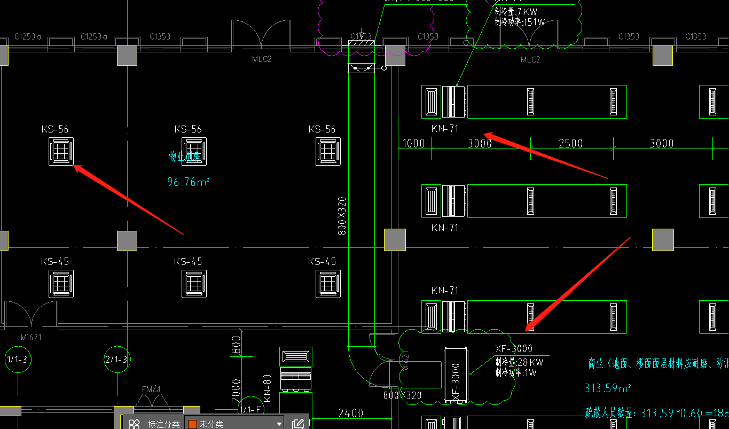The image size is (729, 429).
Task: Click the 1/1-3 grid axis bubble
Action: click(18, 360)
